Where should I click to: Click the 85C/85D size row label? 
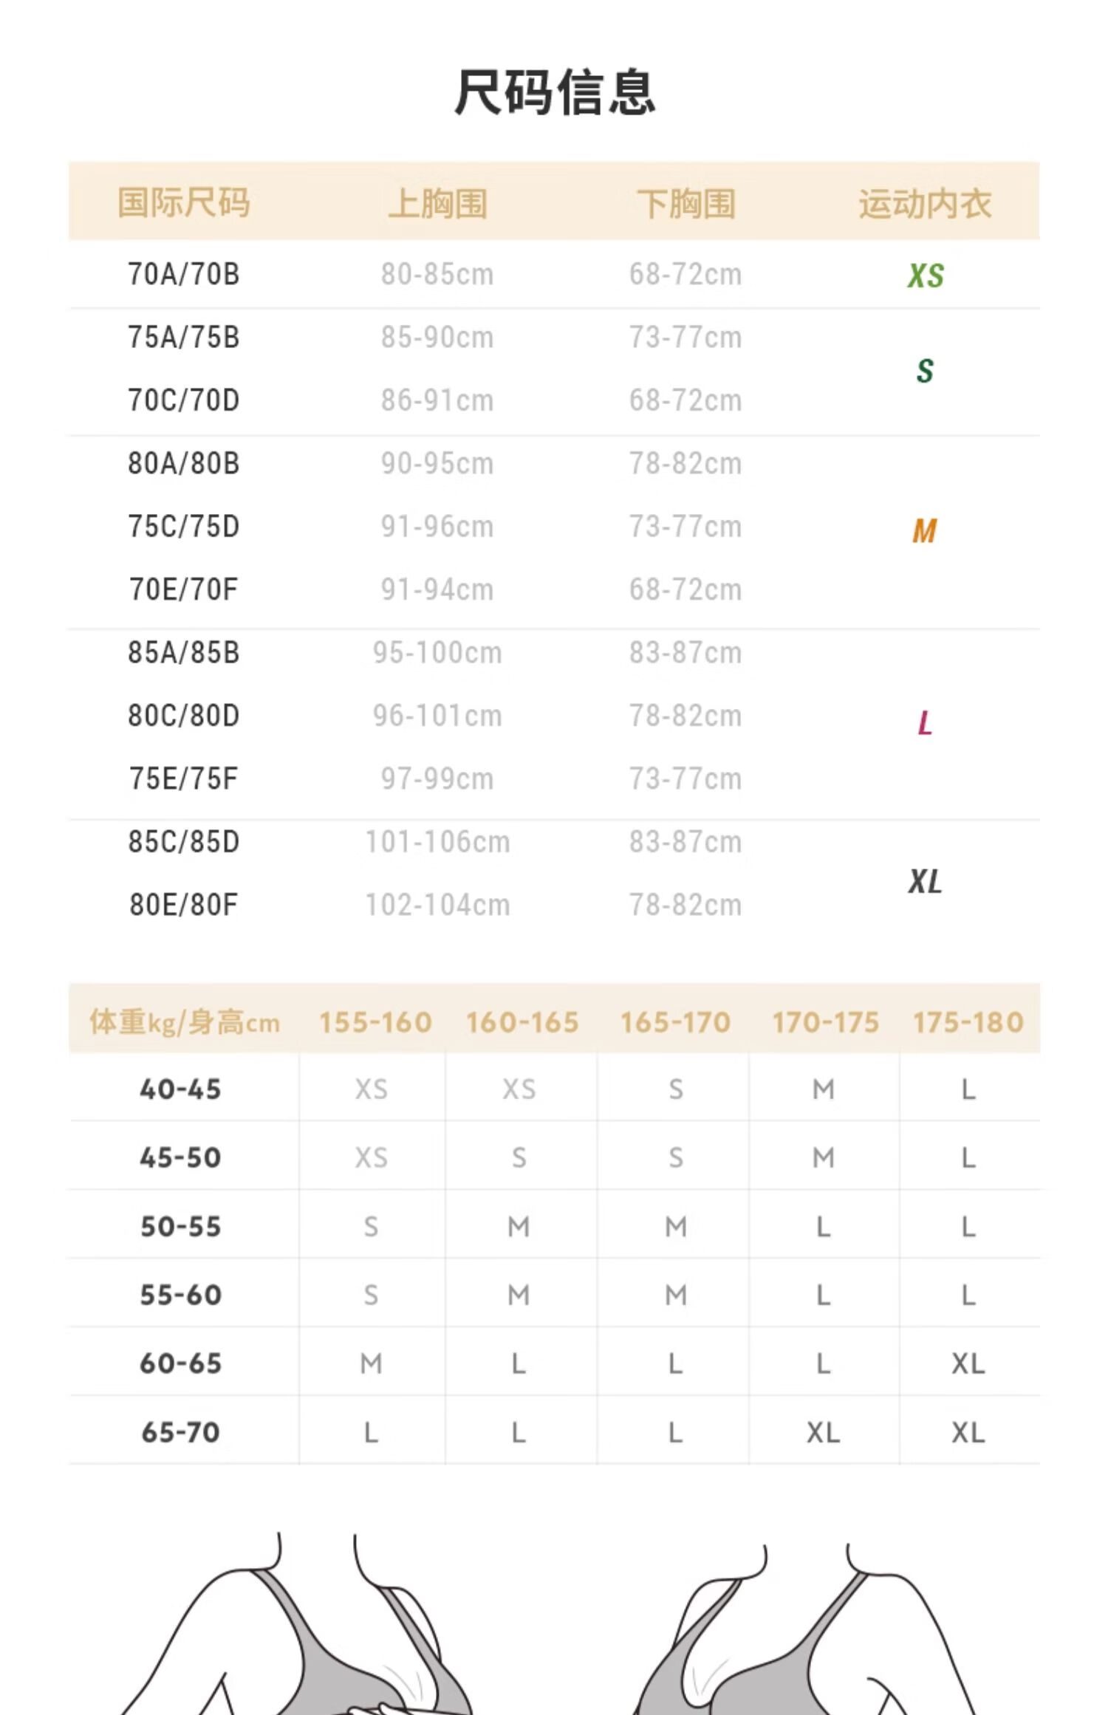coord(184,842)
